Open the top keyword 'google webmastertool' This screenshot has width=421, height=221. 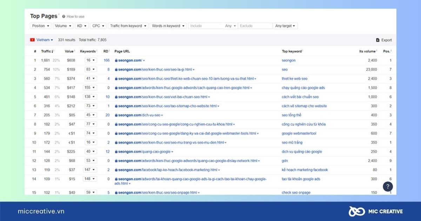pyautogui.click(x=299, y=133)
